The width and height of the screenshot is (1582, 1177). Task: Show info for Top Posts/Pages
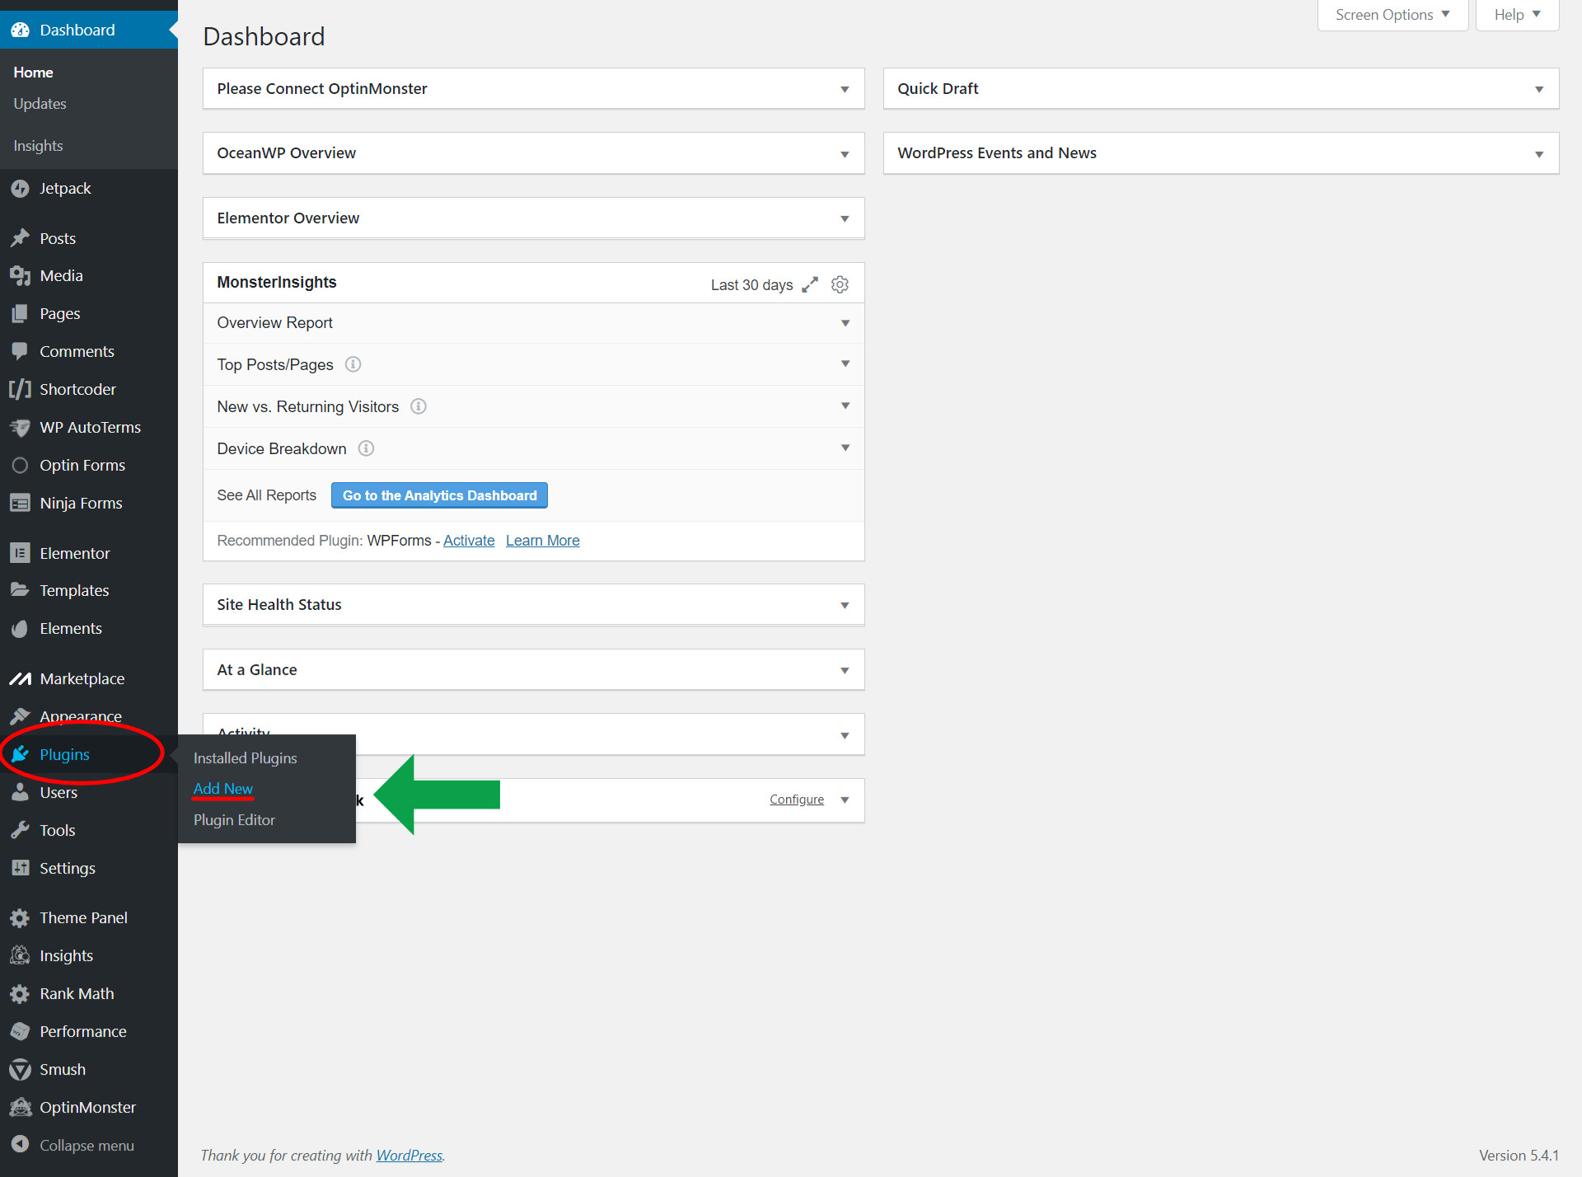click(353, 364)
